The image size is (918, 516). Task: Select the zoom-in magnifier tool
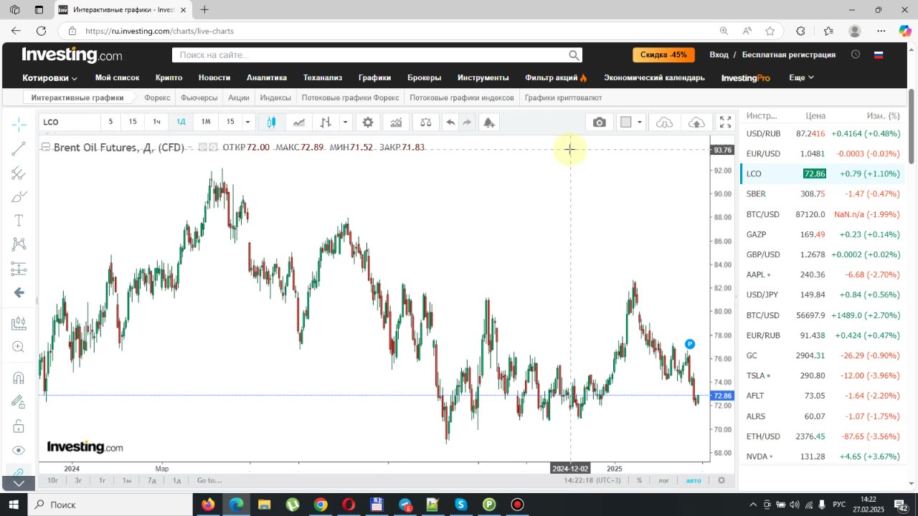(x=19, y=347)
